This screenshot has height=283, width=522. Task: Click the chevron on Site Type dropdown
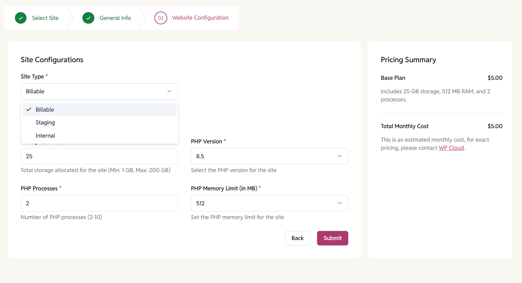[x=169, y=91]
